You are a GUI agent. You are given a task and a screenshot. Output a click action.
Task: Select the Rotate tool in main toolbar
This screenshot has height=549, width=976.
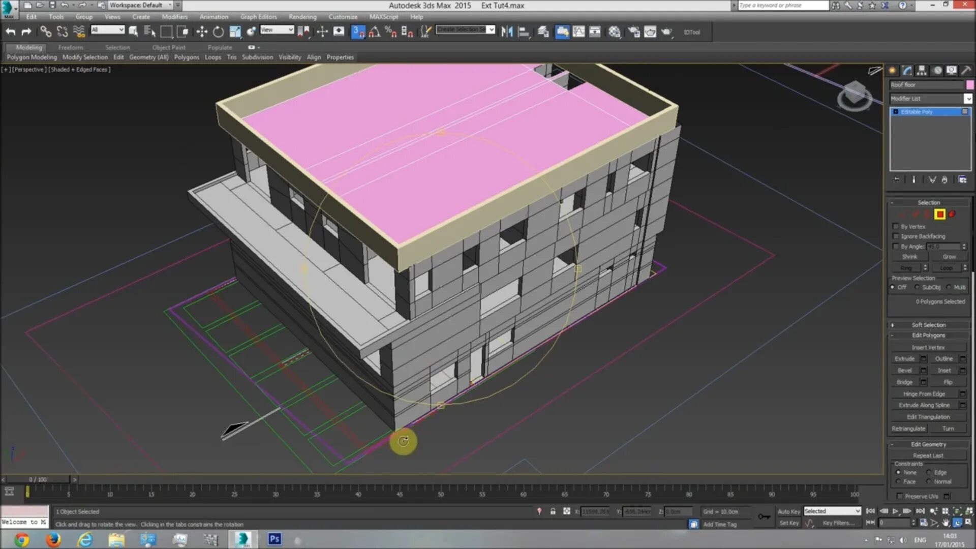[x=218, y=32]
